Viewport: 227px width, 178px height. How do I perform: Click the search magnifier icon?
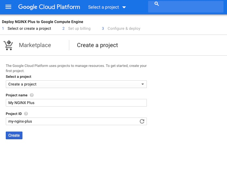(x=156, y=4)
